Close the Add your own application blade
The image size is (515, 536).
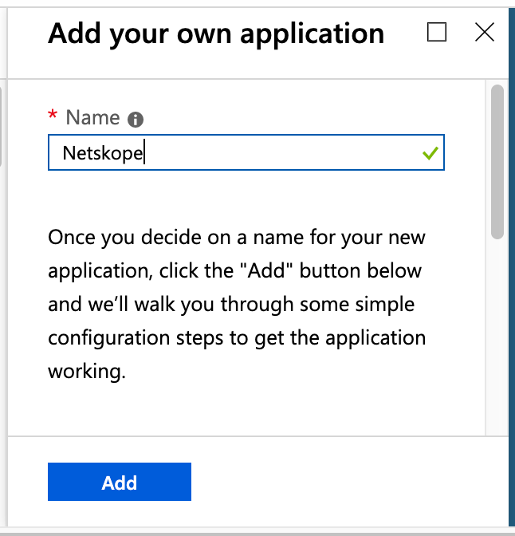[x=485, y=32]
